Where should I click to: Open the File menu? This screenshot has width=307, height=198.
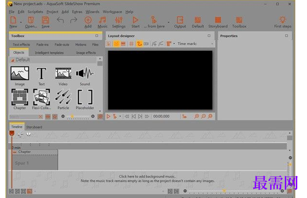tap(12, 12)
